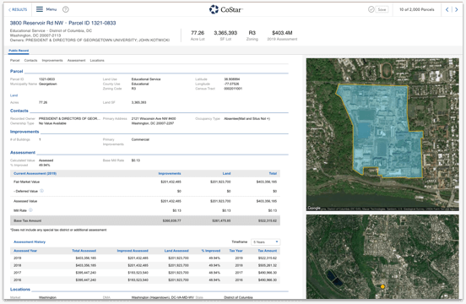Click the Current Assessment (2019) header
The height and width of the screenshot is (304, 466).
pos(35,173)
